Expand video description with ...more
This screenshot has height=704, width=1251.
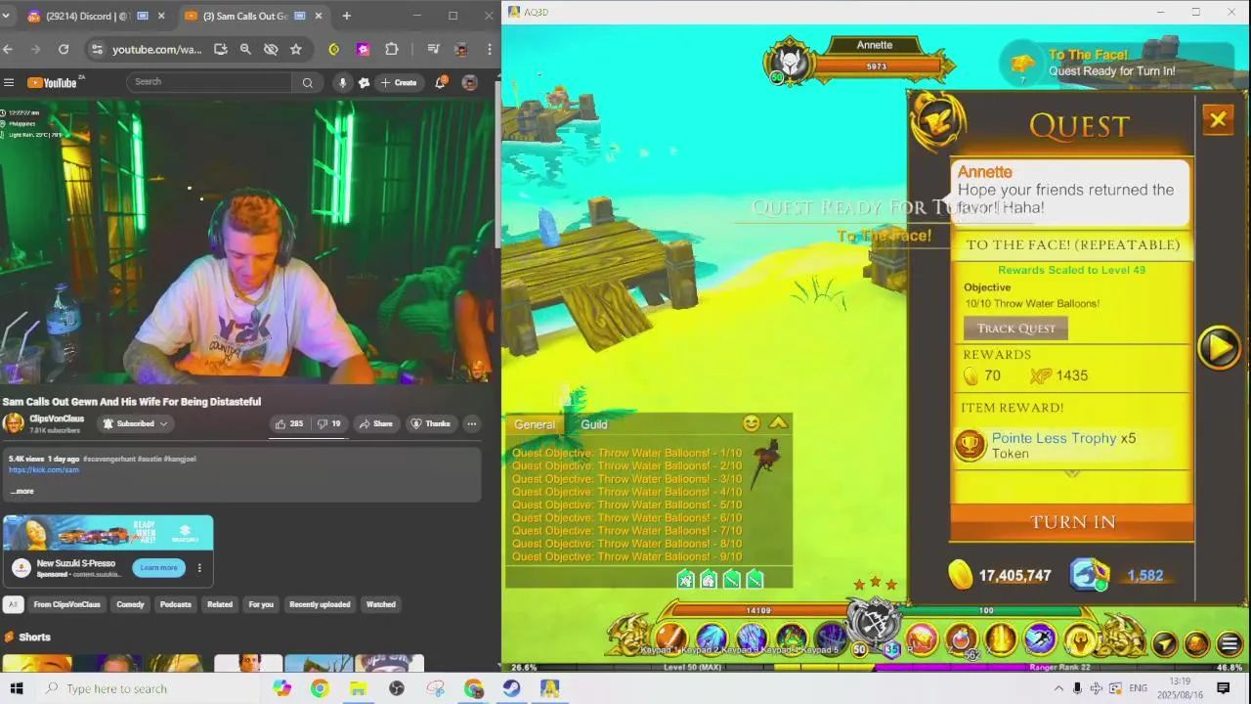click(23, 491)
